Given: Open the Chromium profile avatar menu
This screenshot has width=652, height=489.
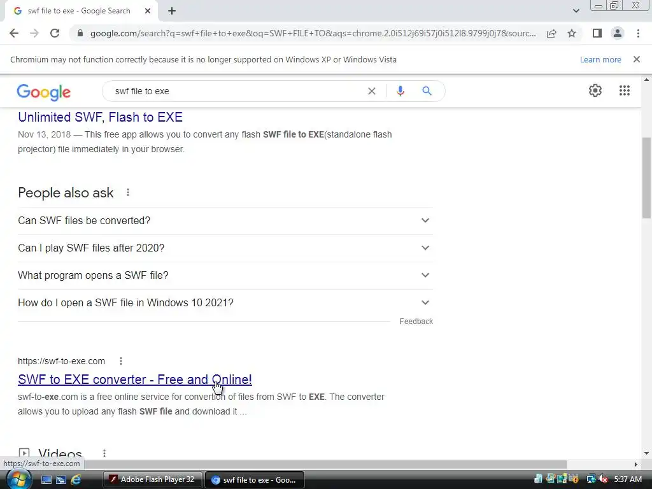Looking at the screenshot, I should (x=618, y=33).
